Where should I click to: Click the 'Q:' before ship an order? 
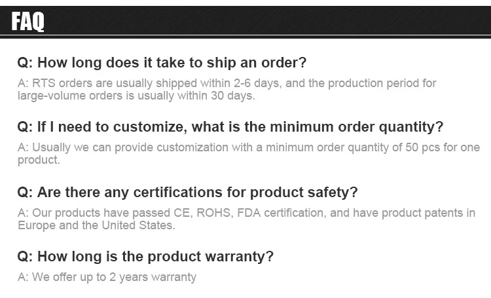click(x=25, y=63)
